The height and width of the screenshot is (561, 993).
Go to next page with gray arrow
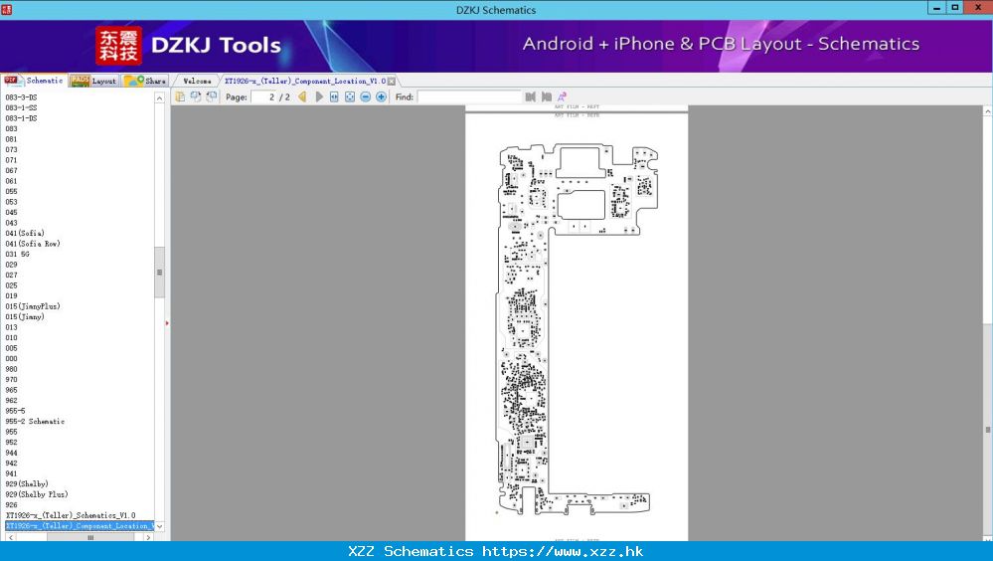click(318, 97)
